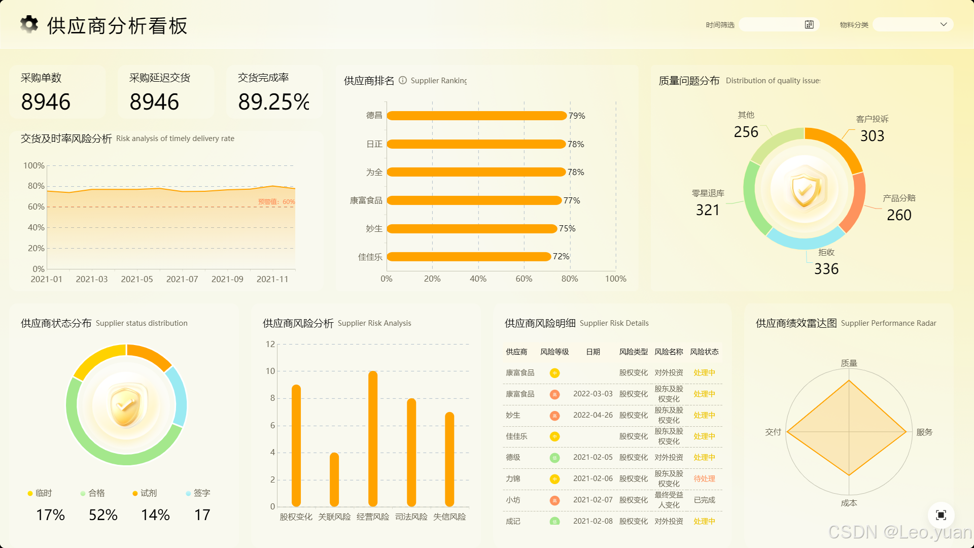Click shield icon in quality distribution donut
The height and width of the screenshot is (548, 974).
pos(805,189)
